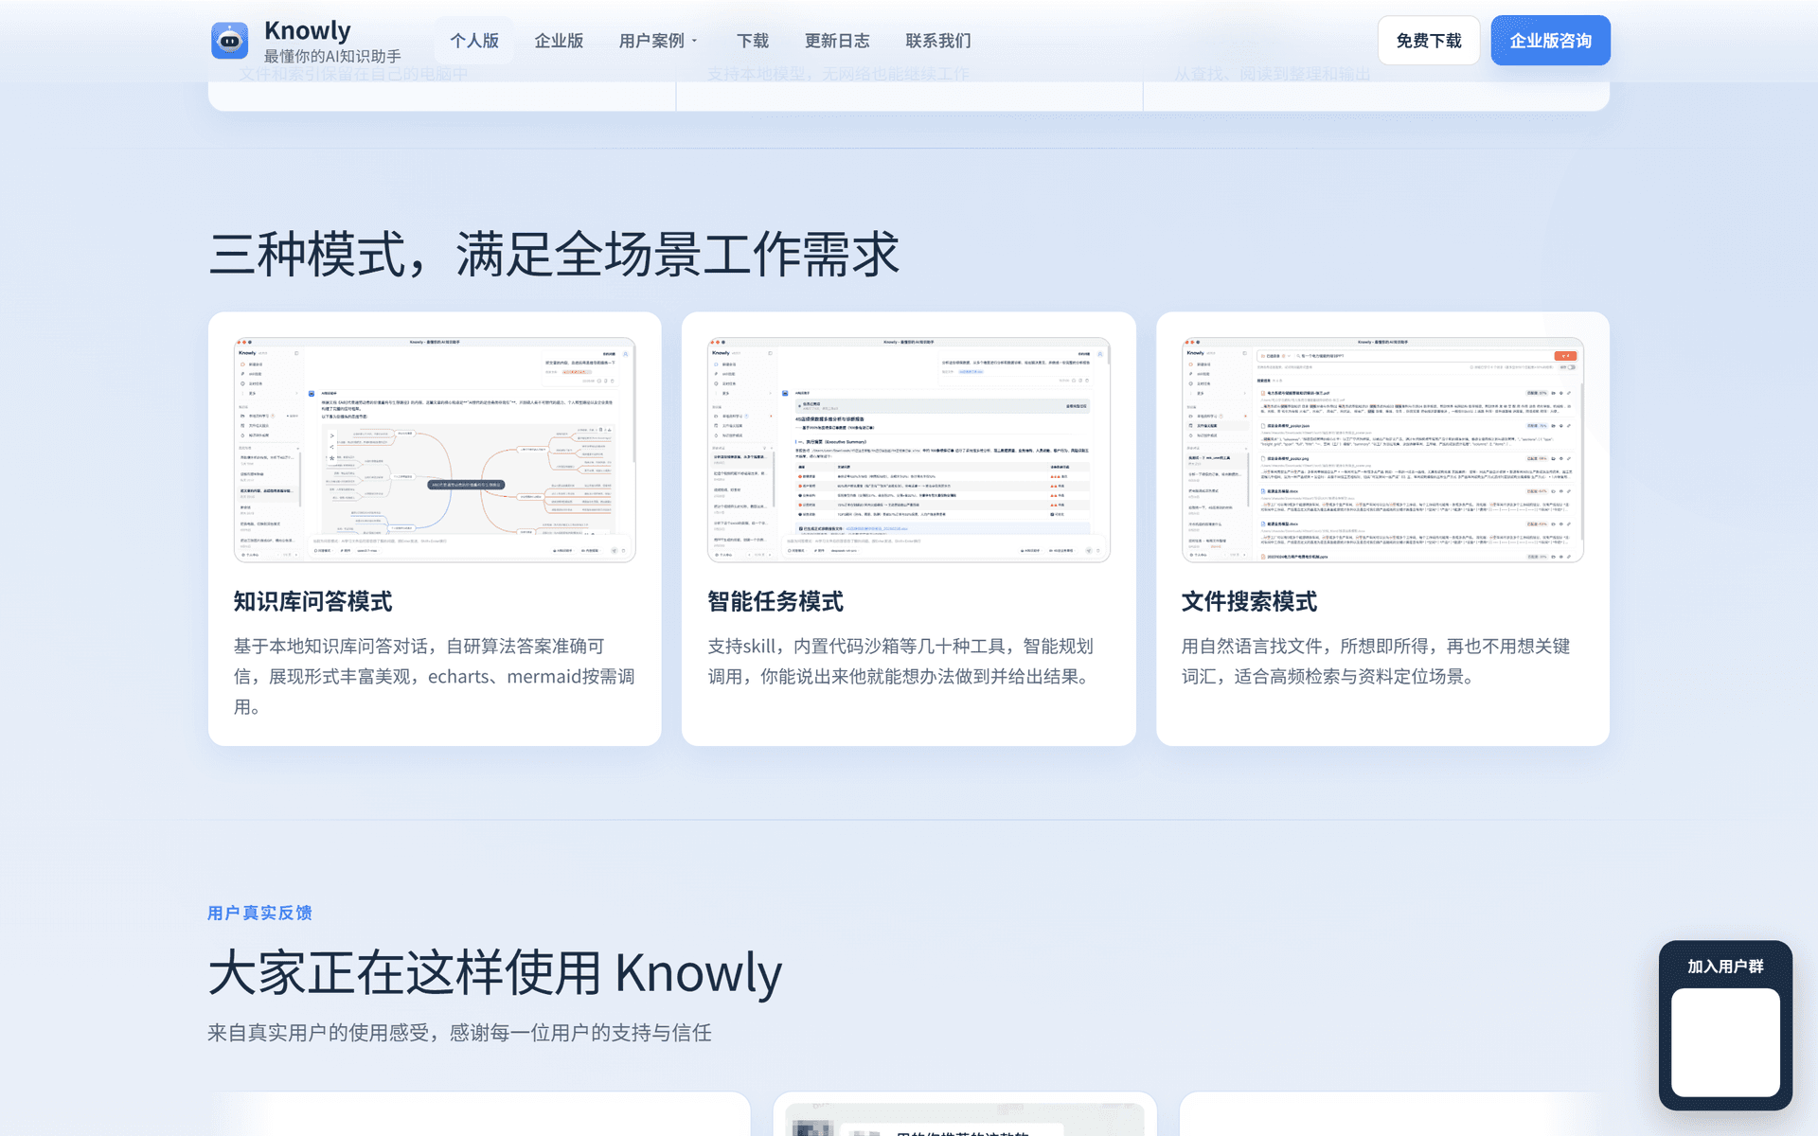The width and height of the screenshot is (1818, 1136).
Task: Open the 联系我们 nav item
Action: point(938,41)
